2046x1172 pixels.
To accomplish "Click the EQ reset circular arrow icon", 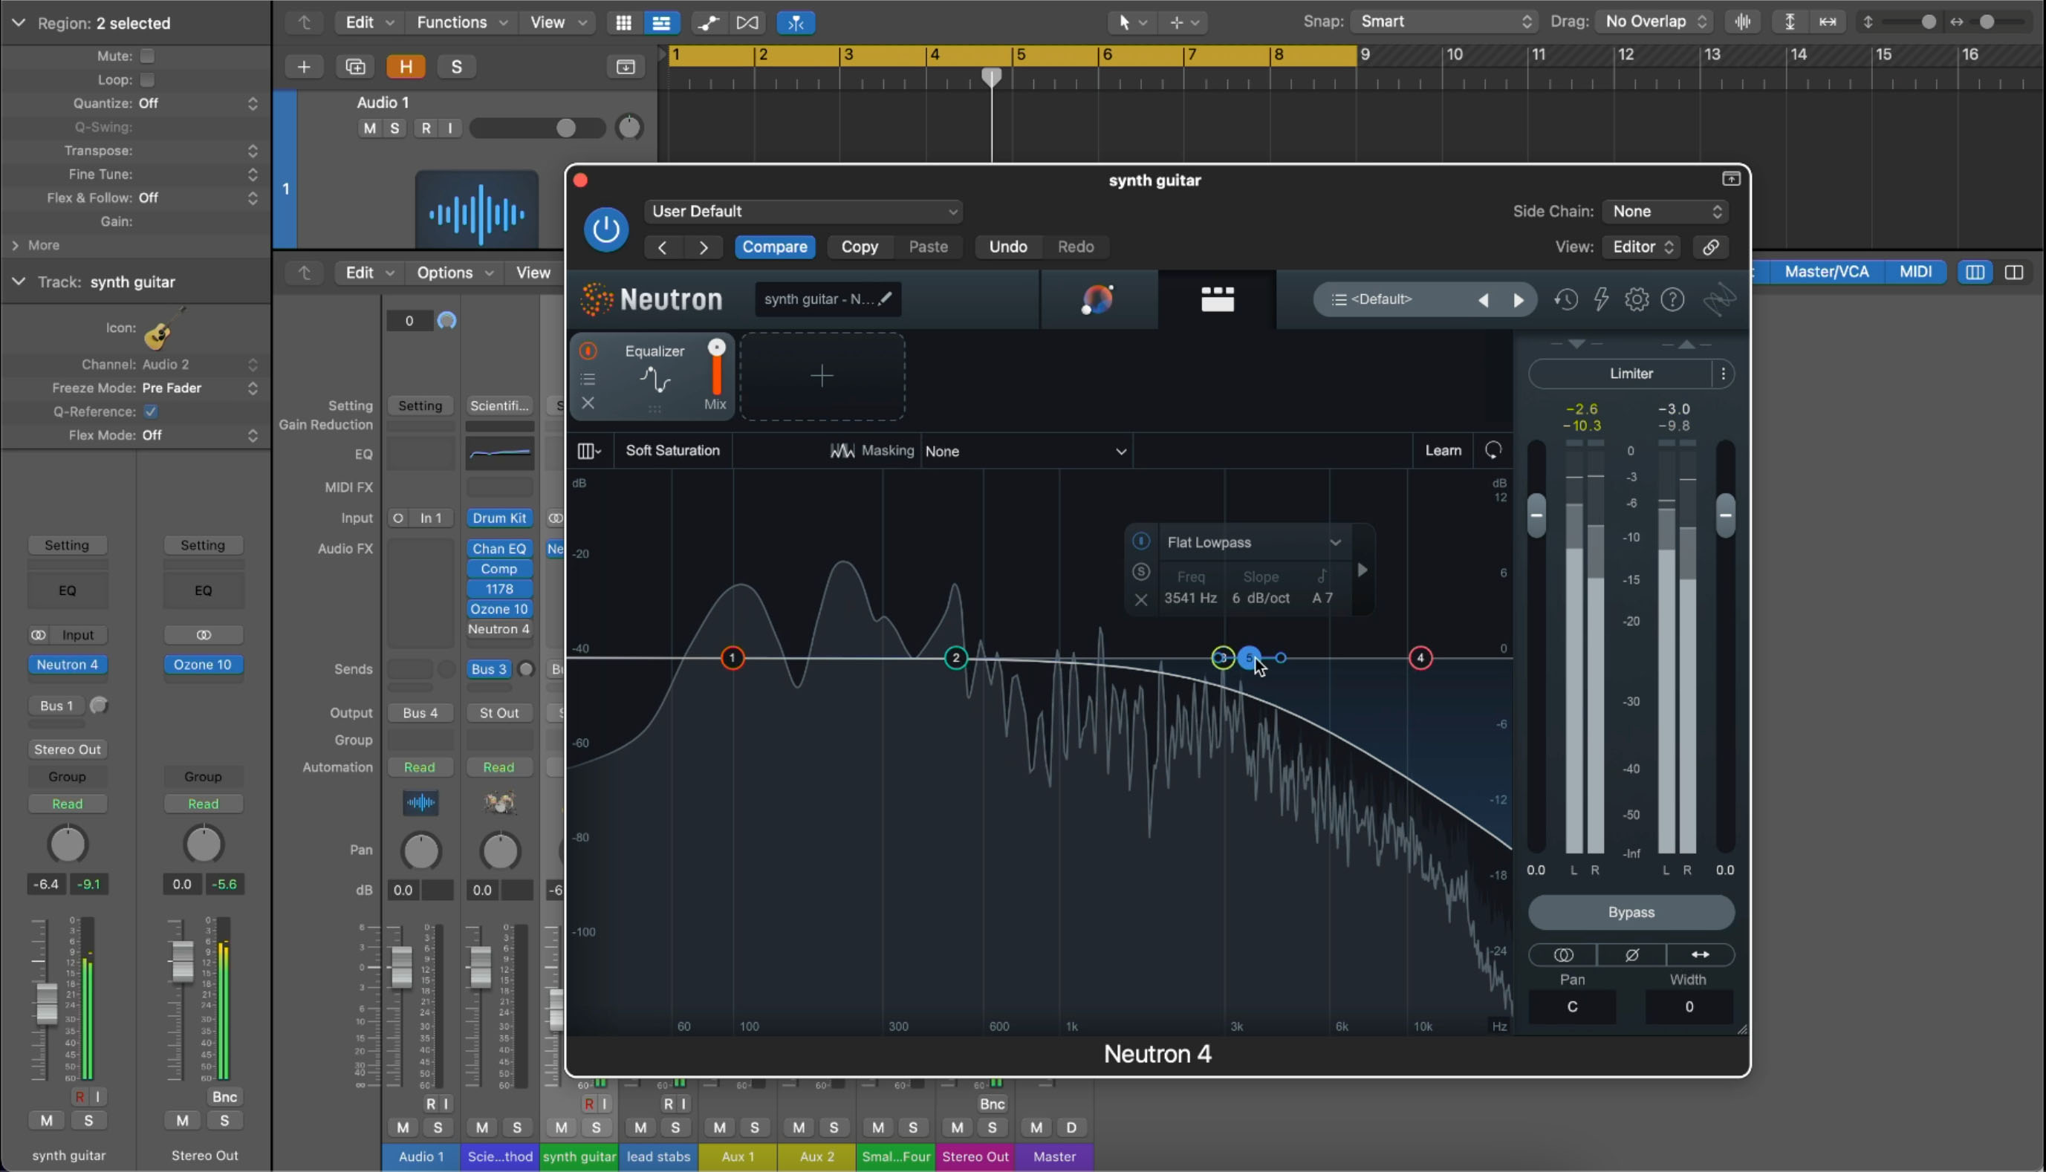I will point(1493,450).
